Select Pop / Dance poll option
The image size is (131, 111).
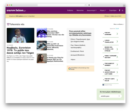70,45
